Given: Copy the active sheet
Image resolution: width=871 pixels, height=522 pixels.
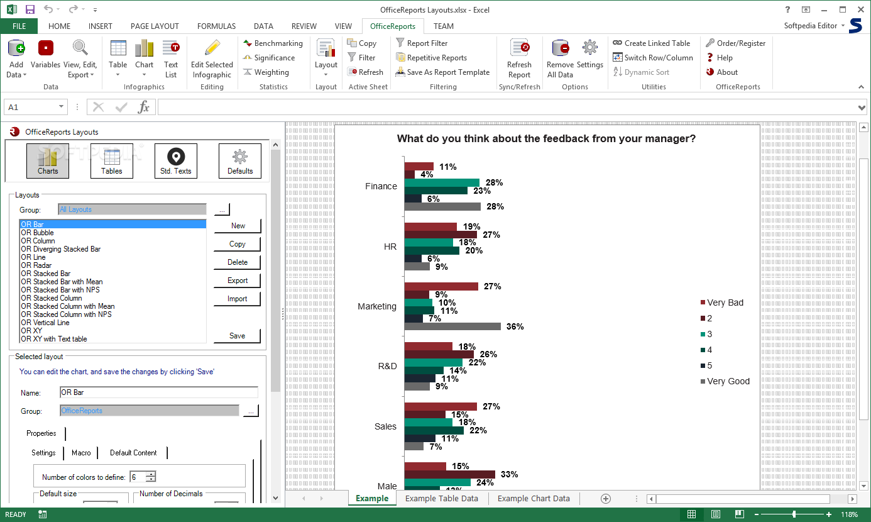Looking at the screenshot, I should pos(361,43).
